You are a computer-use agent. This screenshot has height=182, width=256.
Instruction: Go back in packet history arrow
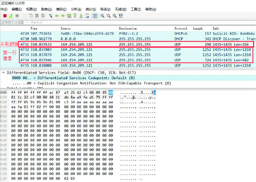point(57,16)
